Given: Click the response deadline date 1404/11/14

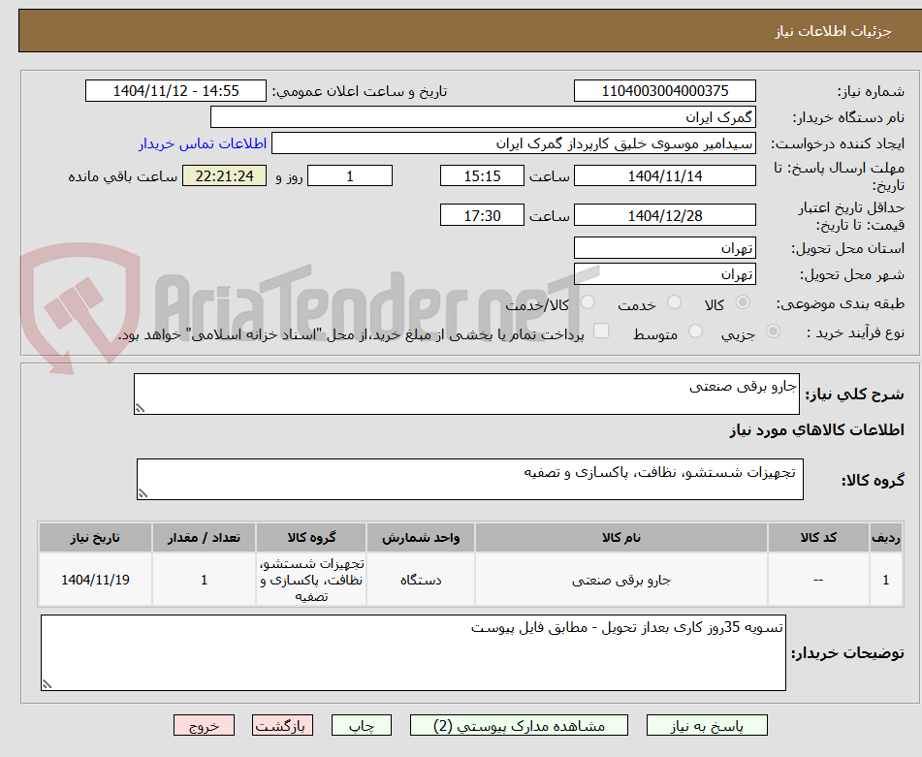Looking at the screenshot, I should 664,175.
